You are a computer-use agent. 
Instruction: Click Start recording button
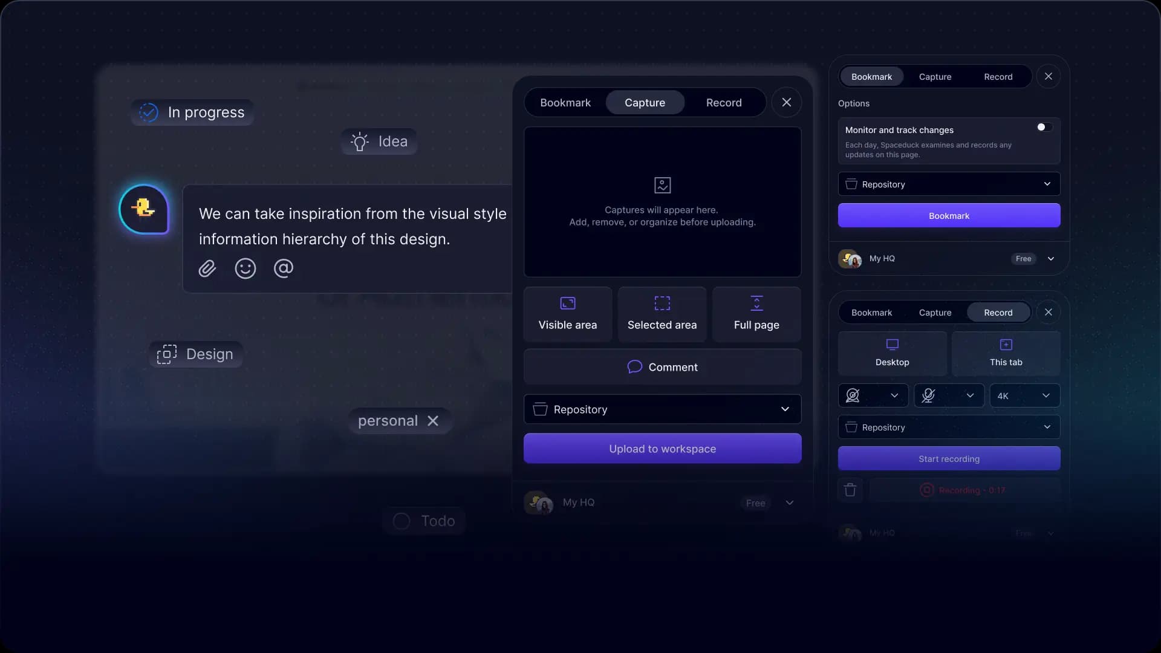tap(949, 458)
